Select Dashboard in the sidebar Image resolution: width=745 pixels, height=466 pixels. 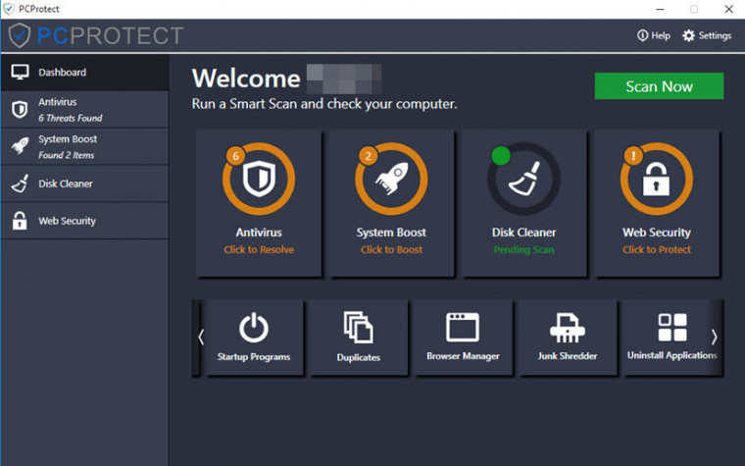[84, 73]
